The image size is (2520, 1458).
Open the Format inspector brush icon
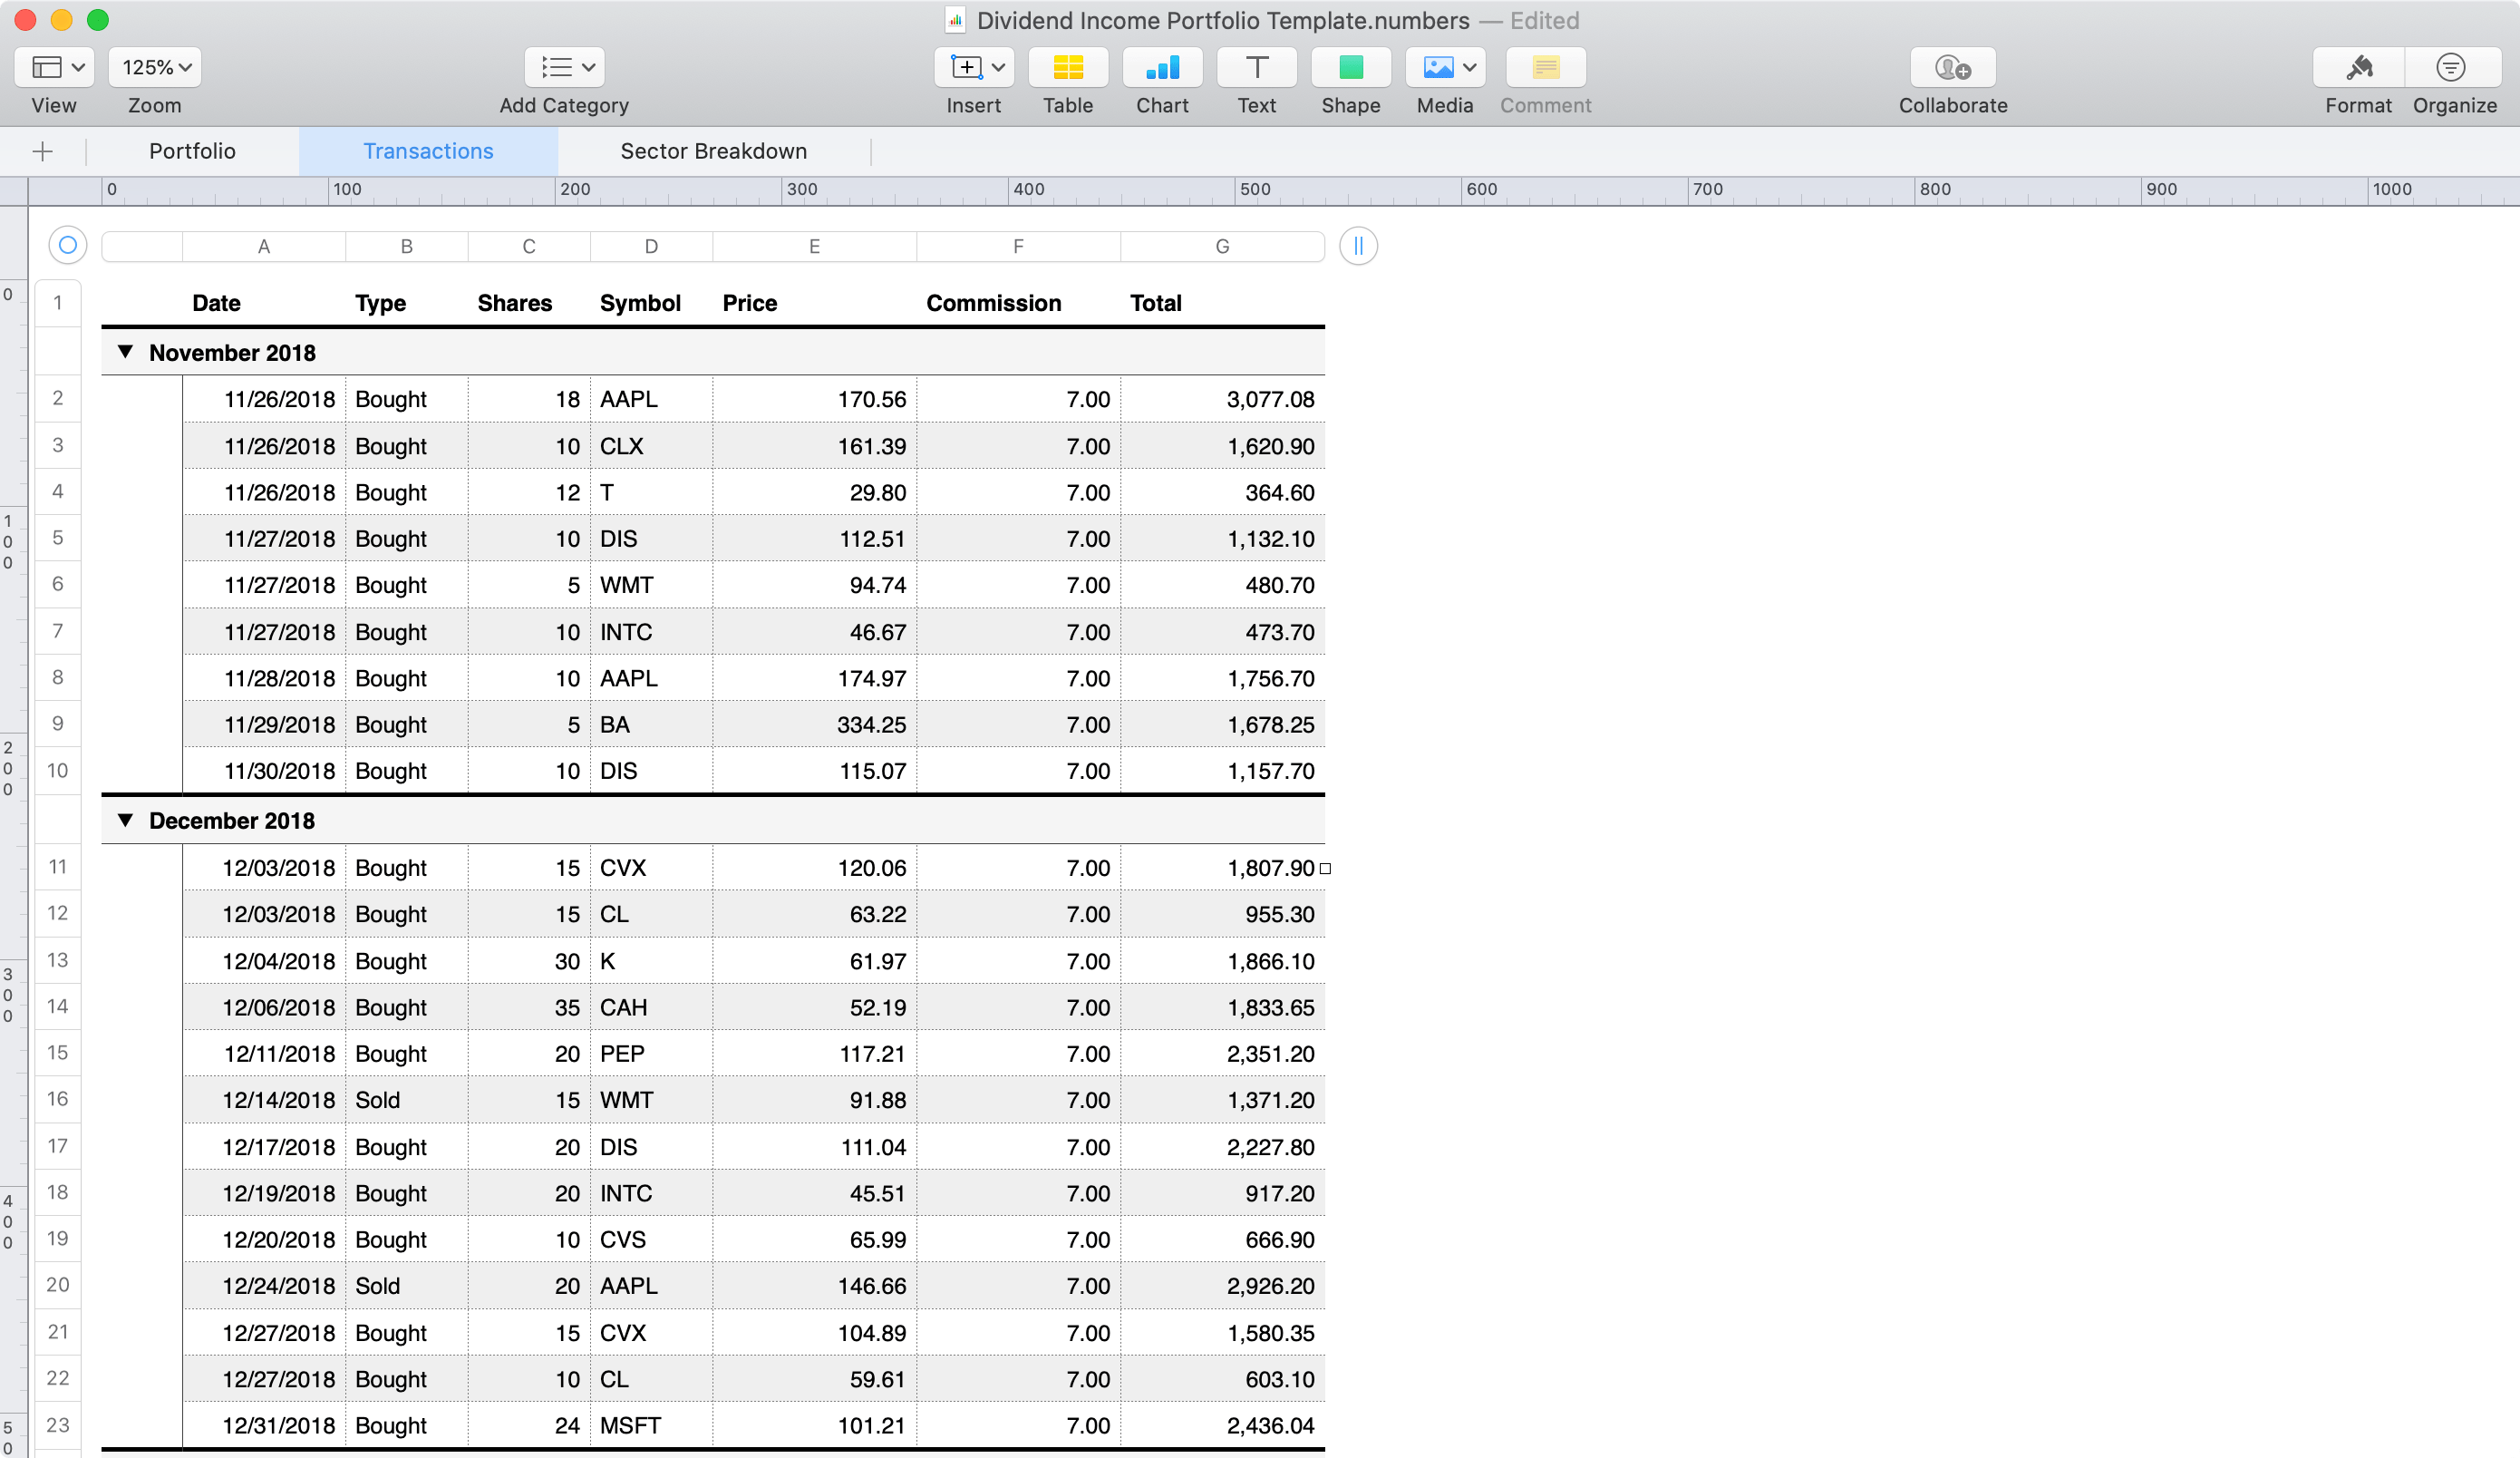point(2358,68)
